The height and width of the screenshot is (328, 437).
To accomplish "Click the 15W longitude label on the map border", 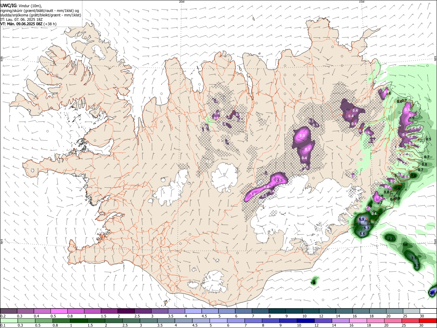I will tap(362, 2).
